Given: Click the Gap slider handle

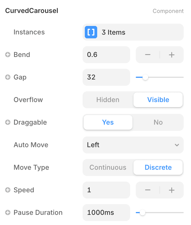Looking at the screenshot, I should pyautogui.click(x=145, y=77).
